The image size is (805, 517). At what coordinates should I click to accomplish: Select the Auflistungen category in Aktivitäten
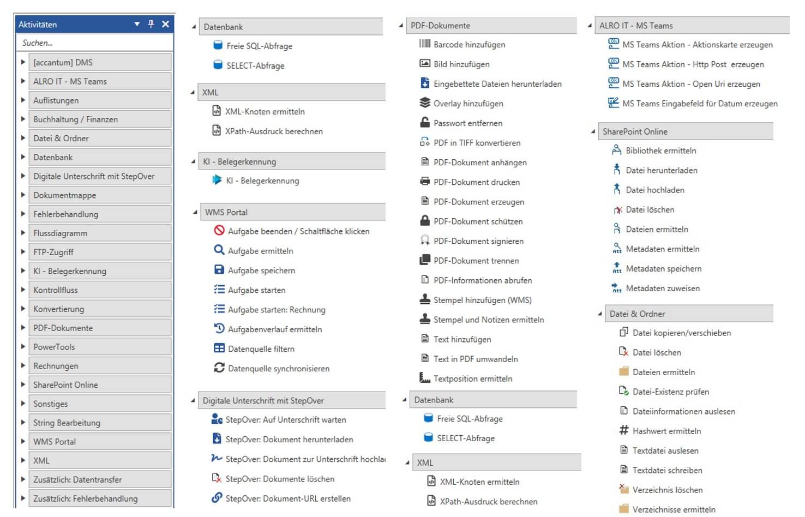(x=100, y=100)
